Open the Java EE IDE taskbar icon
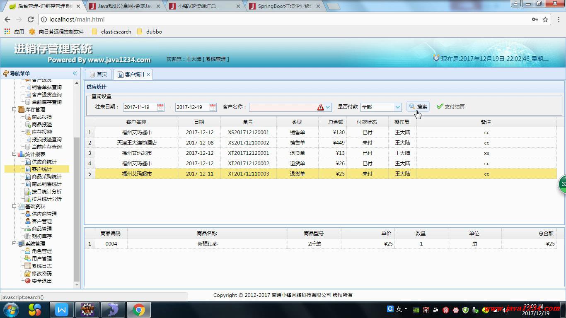This screenshot has width=566, height=318. click(x=87, y=310)
